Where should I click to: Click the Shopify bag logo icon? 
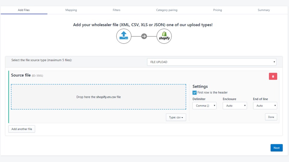click(x=164, y=36)
